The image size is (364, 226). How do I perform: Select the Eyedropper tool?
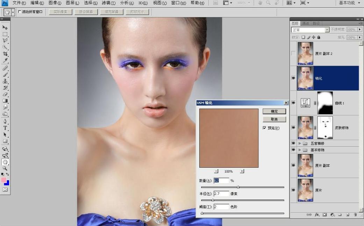[5, 60]
